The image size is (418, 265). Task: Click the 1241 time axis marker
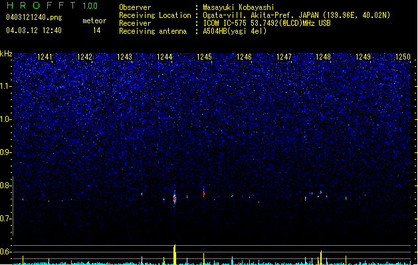click(x=45, y=57)
